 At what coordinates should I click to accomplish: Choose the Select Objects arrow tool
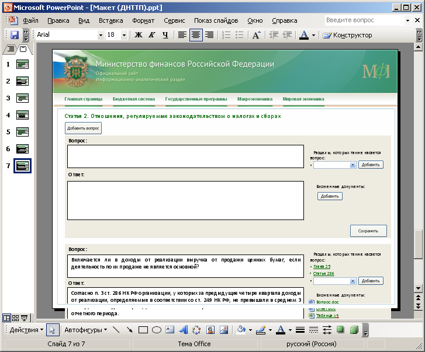click(52, 330)
